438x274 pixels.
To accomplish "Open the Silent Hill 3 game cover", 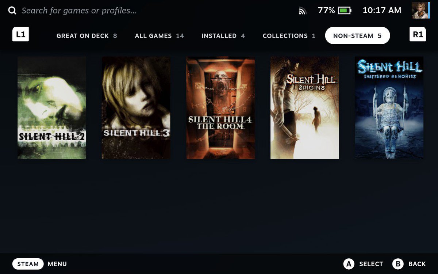I will pyautogui.click(x=136, y=108).
